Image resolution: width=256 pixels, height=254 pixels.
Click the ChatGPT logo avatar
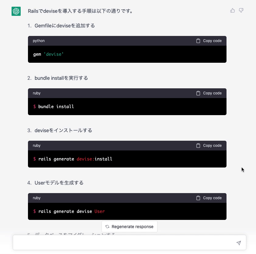[16, 11]
